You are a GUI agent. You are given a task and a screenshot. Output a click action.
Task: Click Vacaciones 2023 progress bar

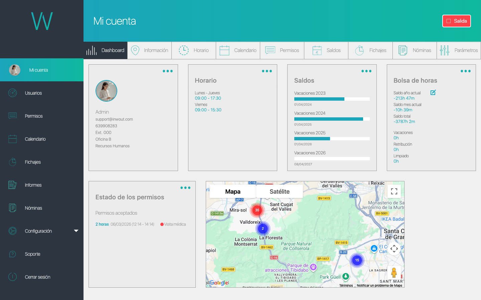click(x=332, y=99)
